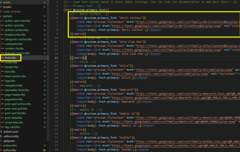Click line number 23 in the gutter
The width and height of the screenshot is (240, 152).
click(x=56, y=90)
